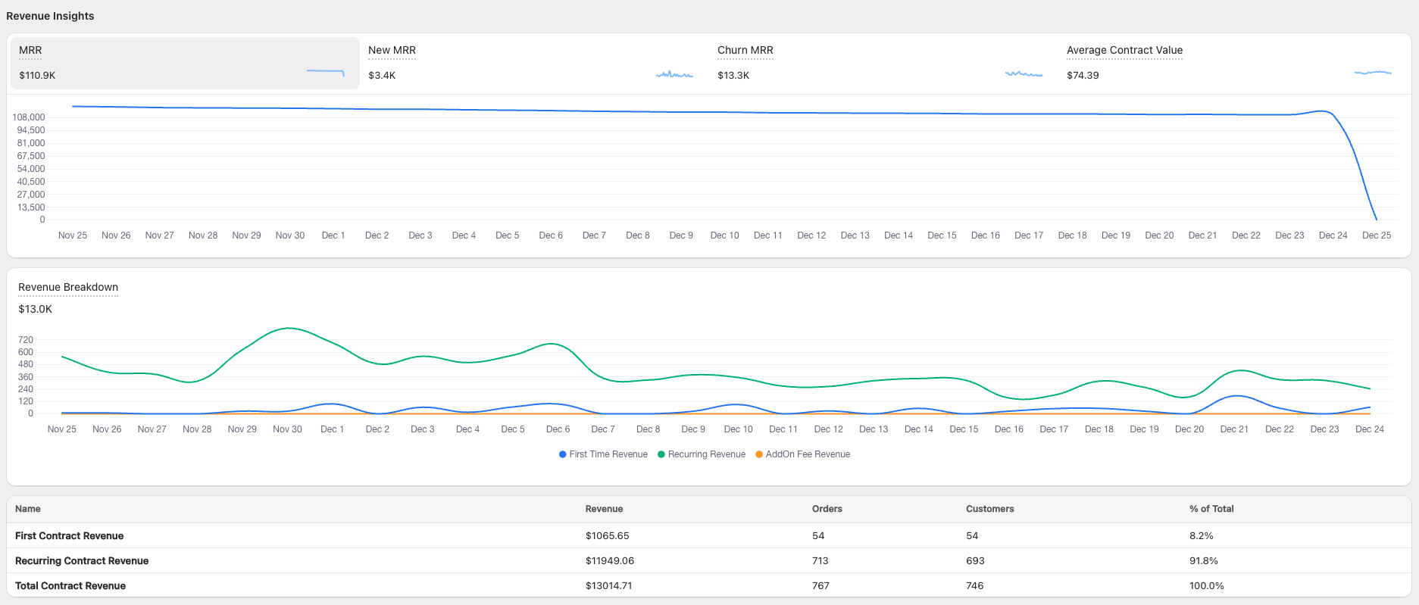Select the First Contract Revenue row
1419x605 pixels.
tap(69, 535)
